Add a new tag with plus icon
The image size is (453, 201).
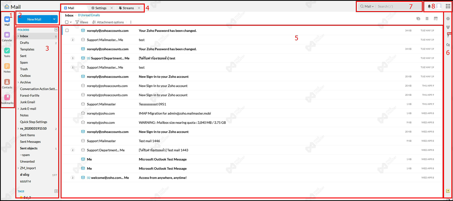click(56, 191)
